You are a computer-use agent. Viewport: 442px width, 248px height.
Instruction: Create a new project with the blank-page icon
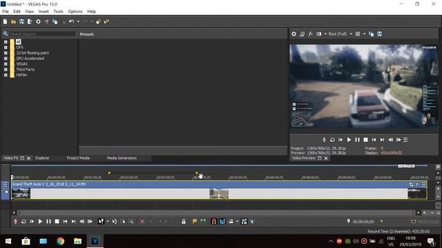(5, 21)
